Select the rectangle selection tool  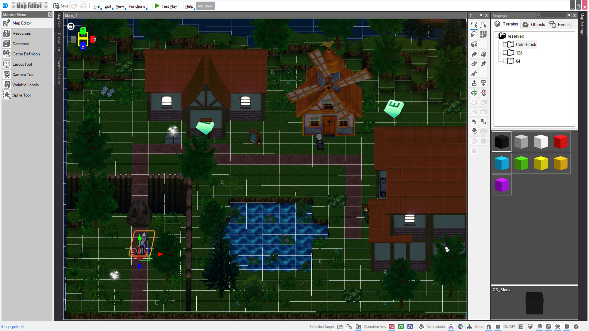click(474, 25)
